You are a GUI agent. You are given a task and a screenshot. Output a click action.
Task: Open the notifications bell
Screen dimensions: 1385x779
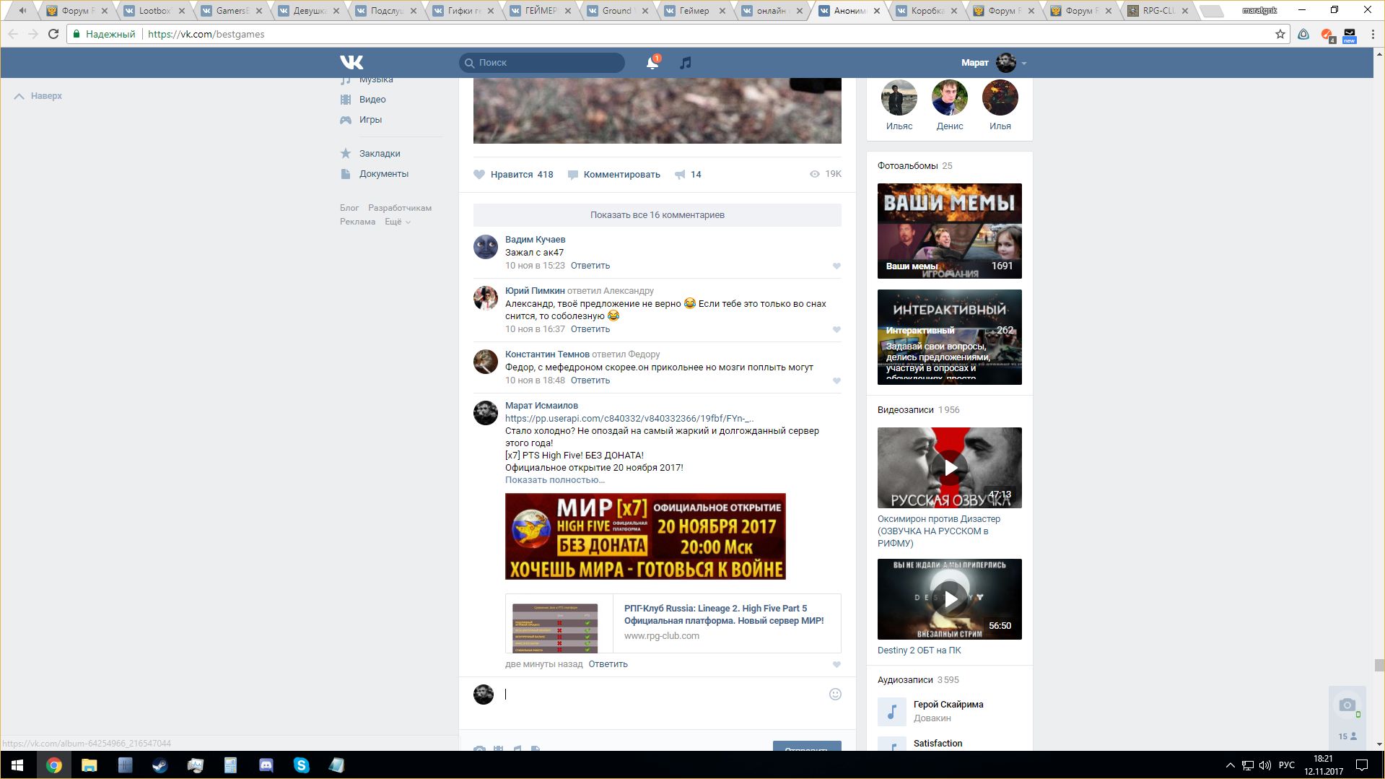point(652,63)
